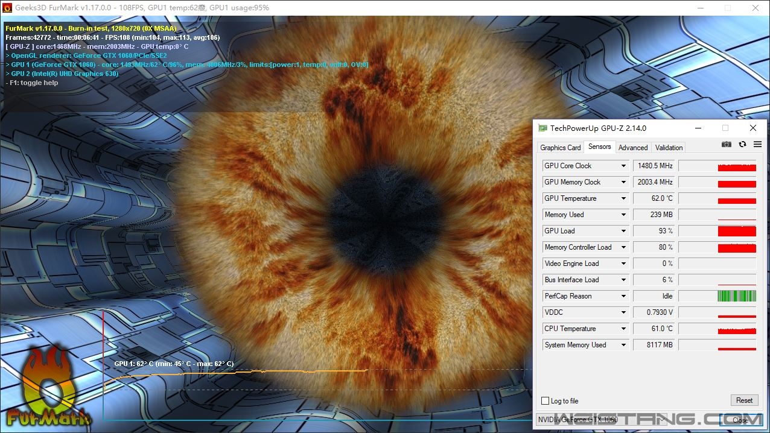Click the GPU Core Clock history graph
The width and height of the screenshot is (770, 433).
[717, 166]
